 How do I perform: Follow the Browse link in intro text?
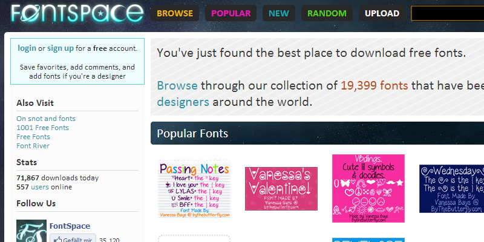point(177,85)
